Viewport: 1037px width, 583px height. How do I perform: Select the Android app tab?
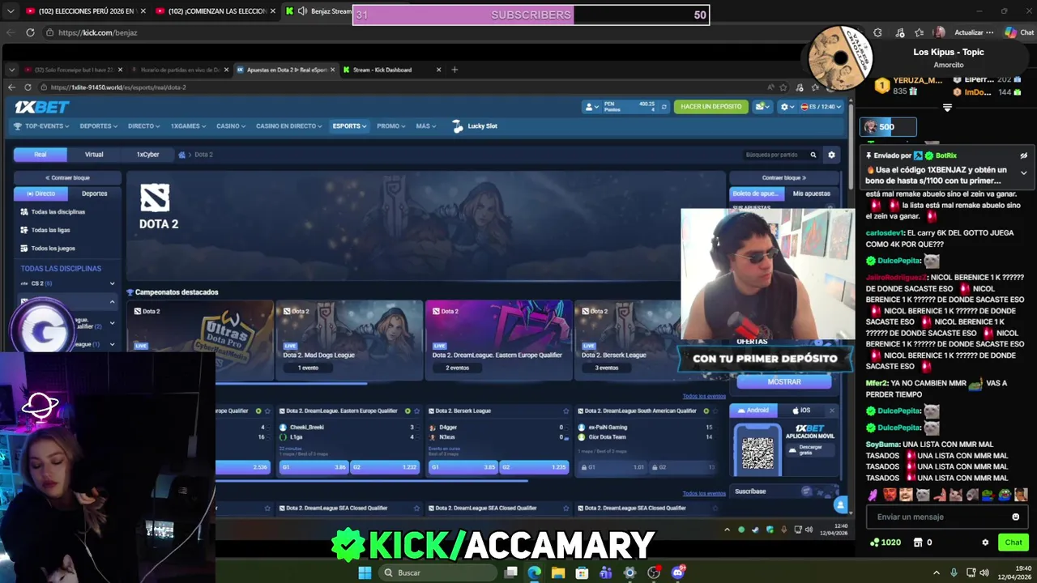pos(753,411)
